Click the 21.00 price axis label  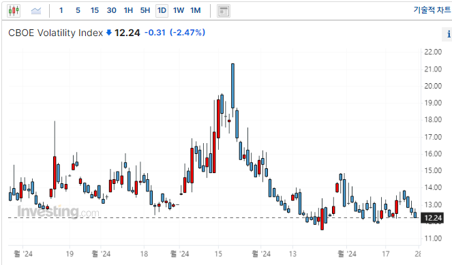(433, 69)
